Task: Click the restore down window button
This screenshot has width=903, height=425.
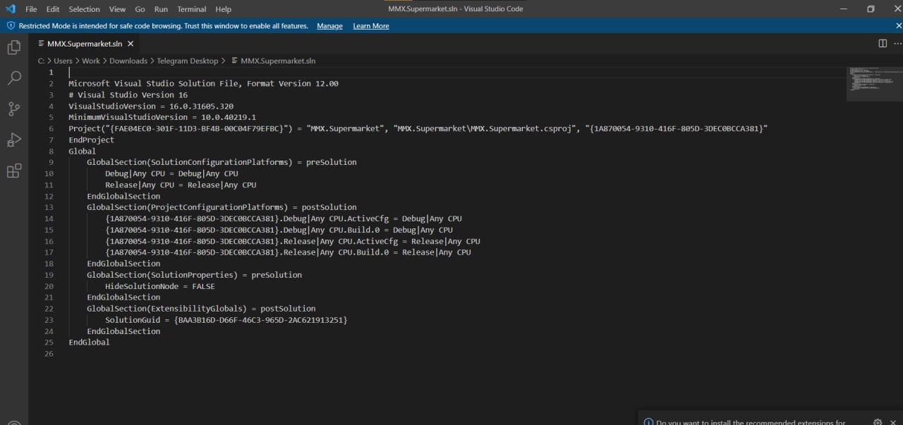Action: (x=871, y=9)
